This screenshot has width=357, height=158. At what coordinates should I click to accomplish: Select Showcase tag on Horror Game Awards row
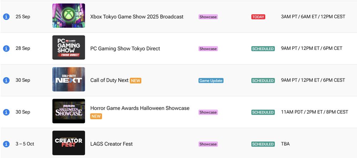[x=208, y=112]
